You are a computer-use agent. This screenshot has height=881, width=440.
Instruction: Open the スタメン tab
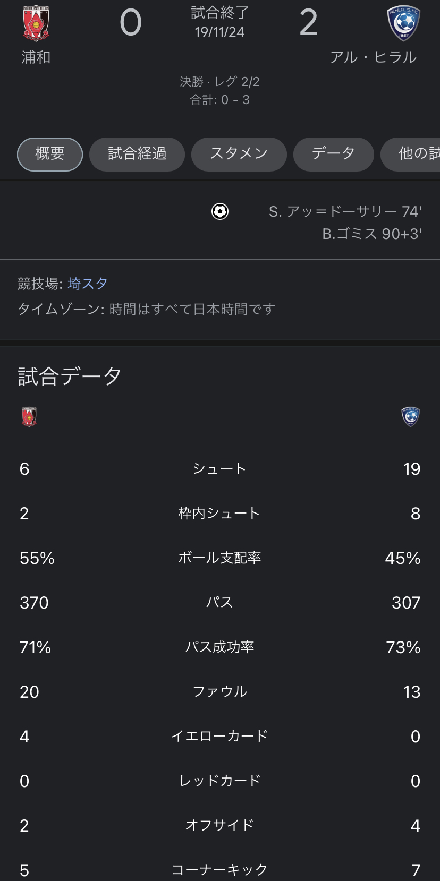point(239,154)
